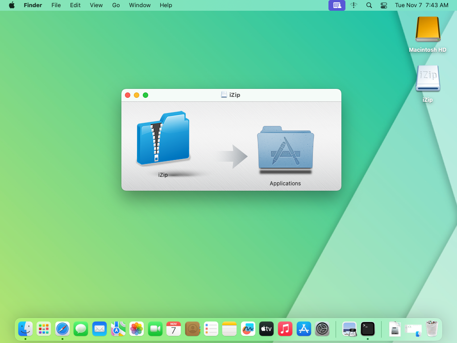457x343 pixels.
Task: Open Contacts from the Dock
Action: tap(192, 329)
